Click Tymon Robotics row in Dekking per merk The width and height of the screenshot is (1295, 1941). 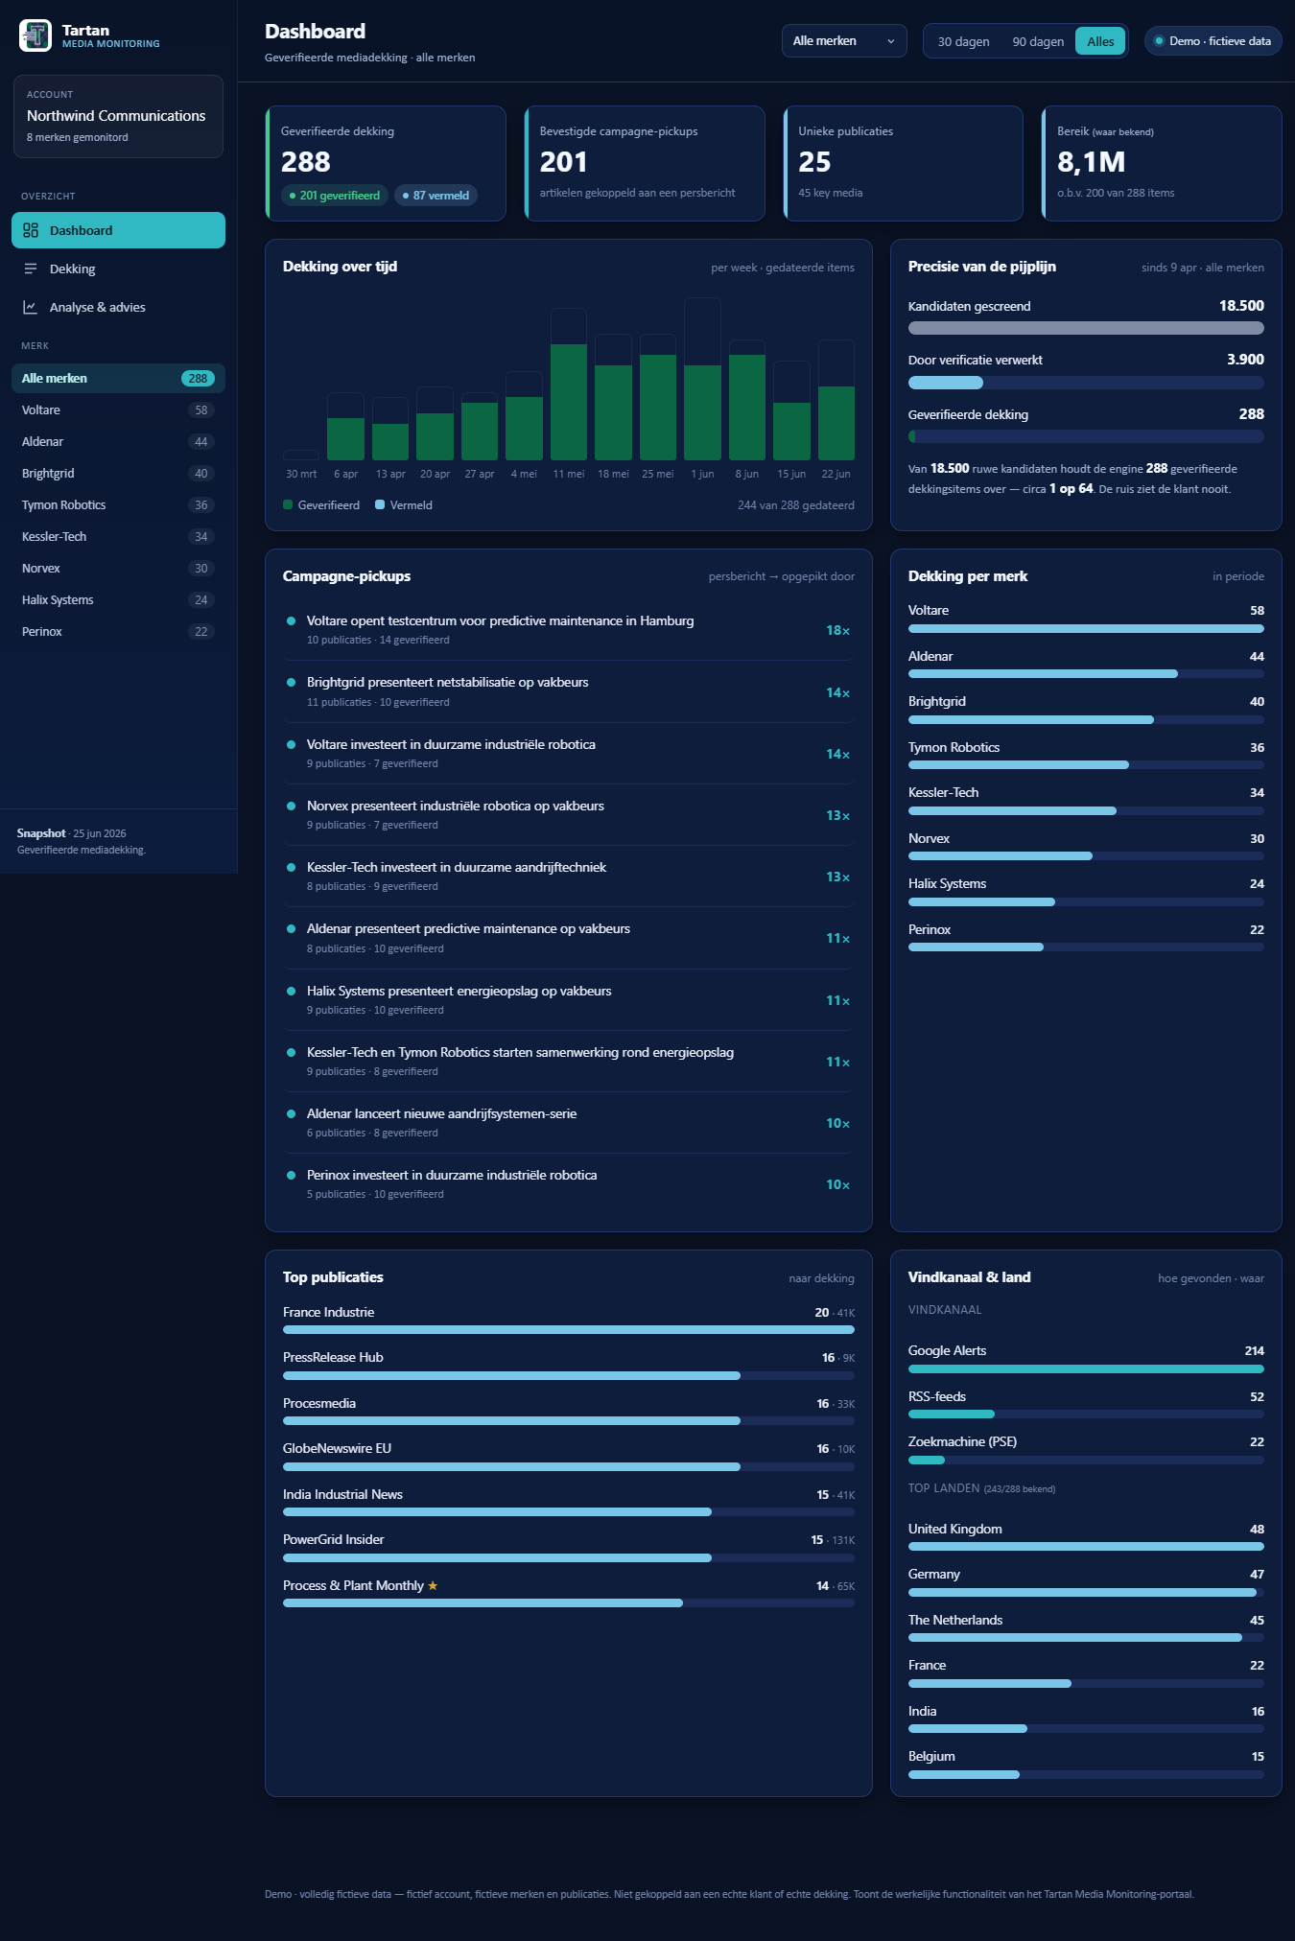pyautogui.click(x=1086, y=756)
